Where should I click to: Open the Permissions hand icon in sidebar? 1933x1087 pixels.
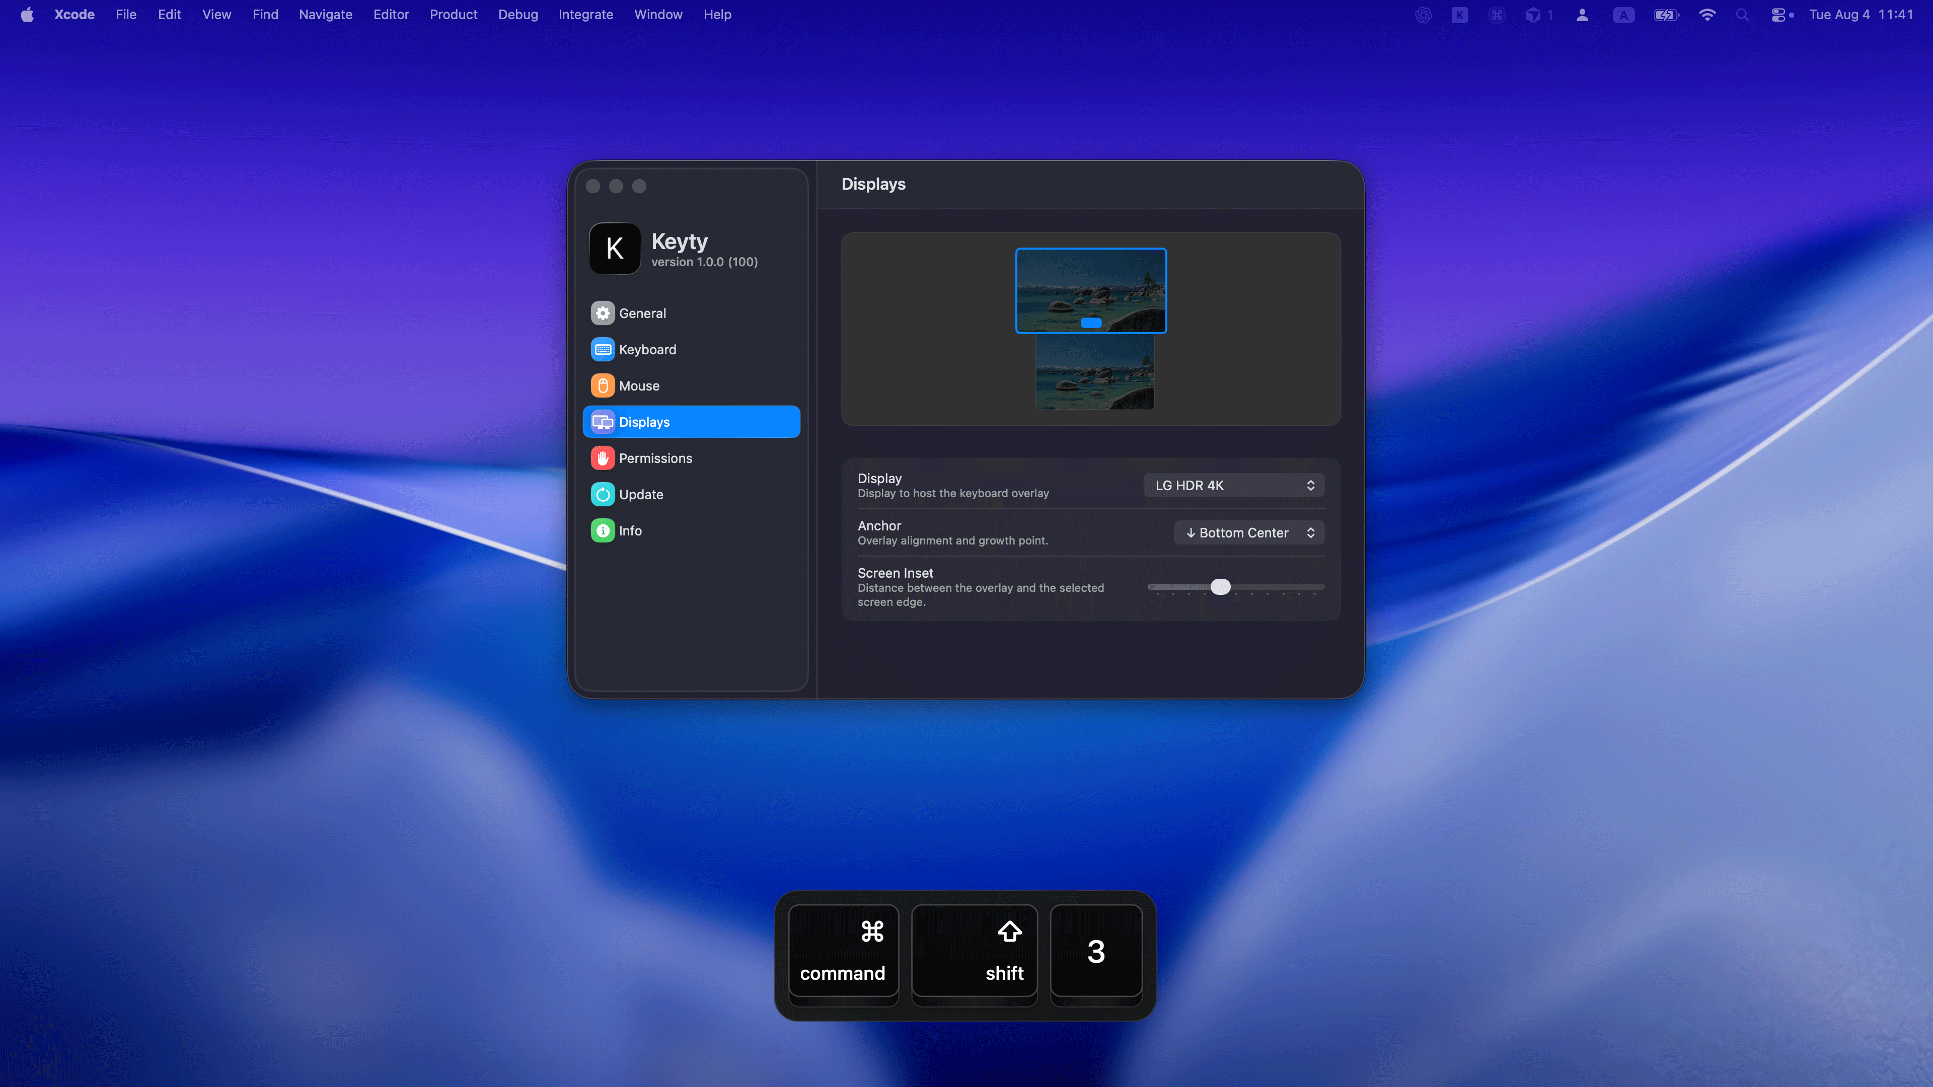click(x=602, y=458)
